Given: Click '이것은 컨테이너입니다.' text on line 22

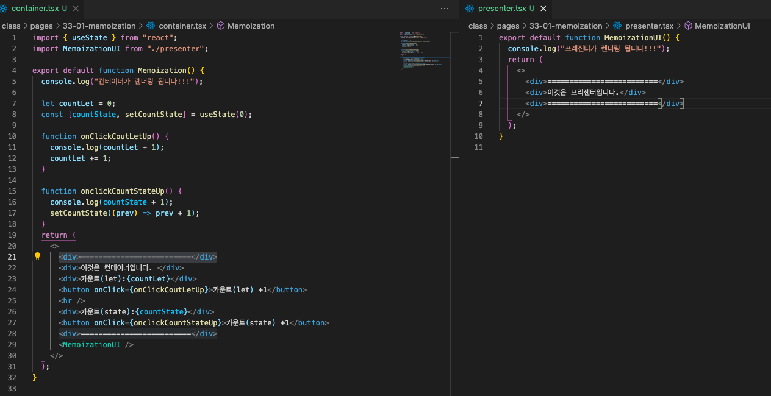Looking at the screenshot, I should tap(117, 267).
